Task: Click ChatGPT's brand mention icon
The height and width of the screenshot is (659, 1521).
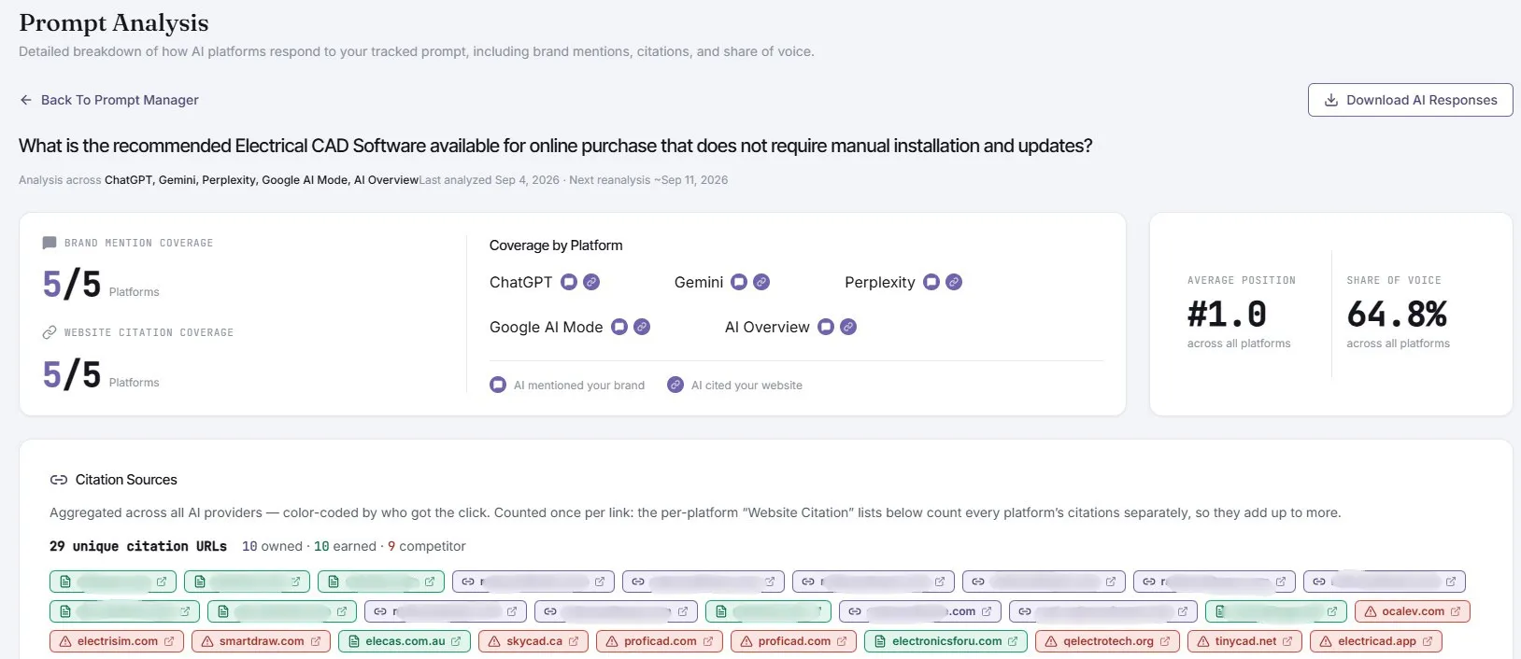Action: (569, 282)
